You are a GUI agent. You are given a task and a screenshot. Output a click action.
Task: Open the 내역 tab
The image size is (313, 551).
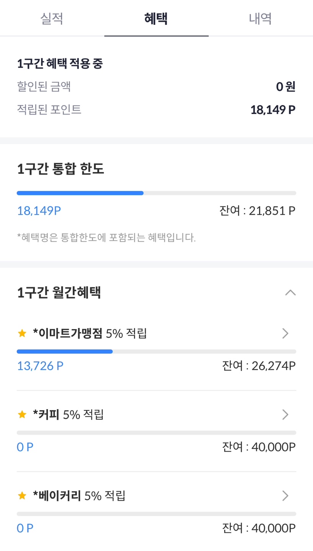(261, 18)
